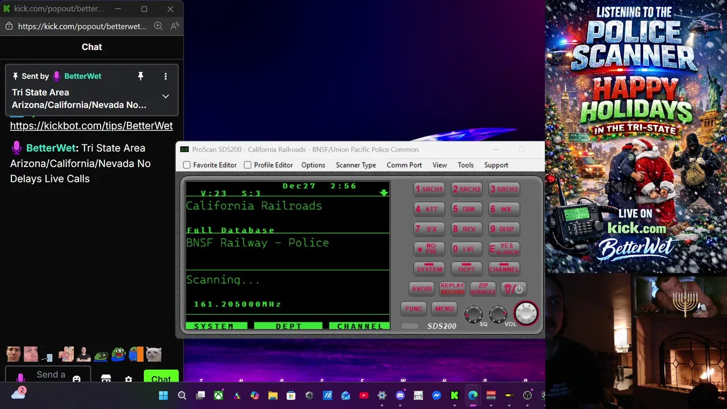The image size is (727, 409).
Task: Click the ZIP SERVICES button
Action: click(483, 289)
